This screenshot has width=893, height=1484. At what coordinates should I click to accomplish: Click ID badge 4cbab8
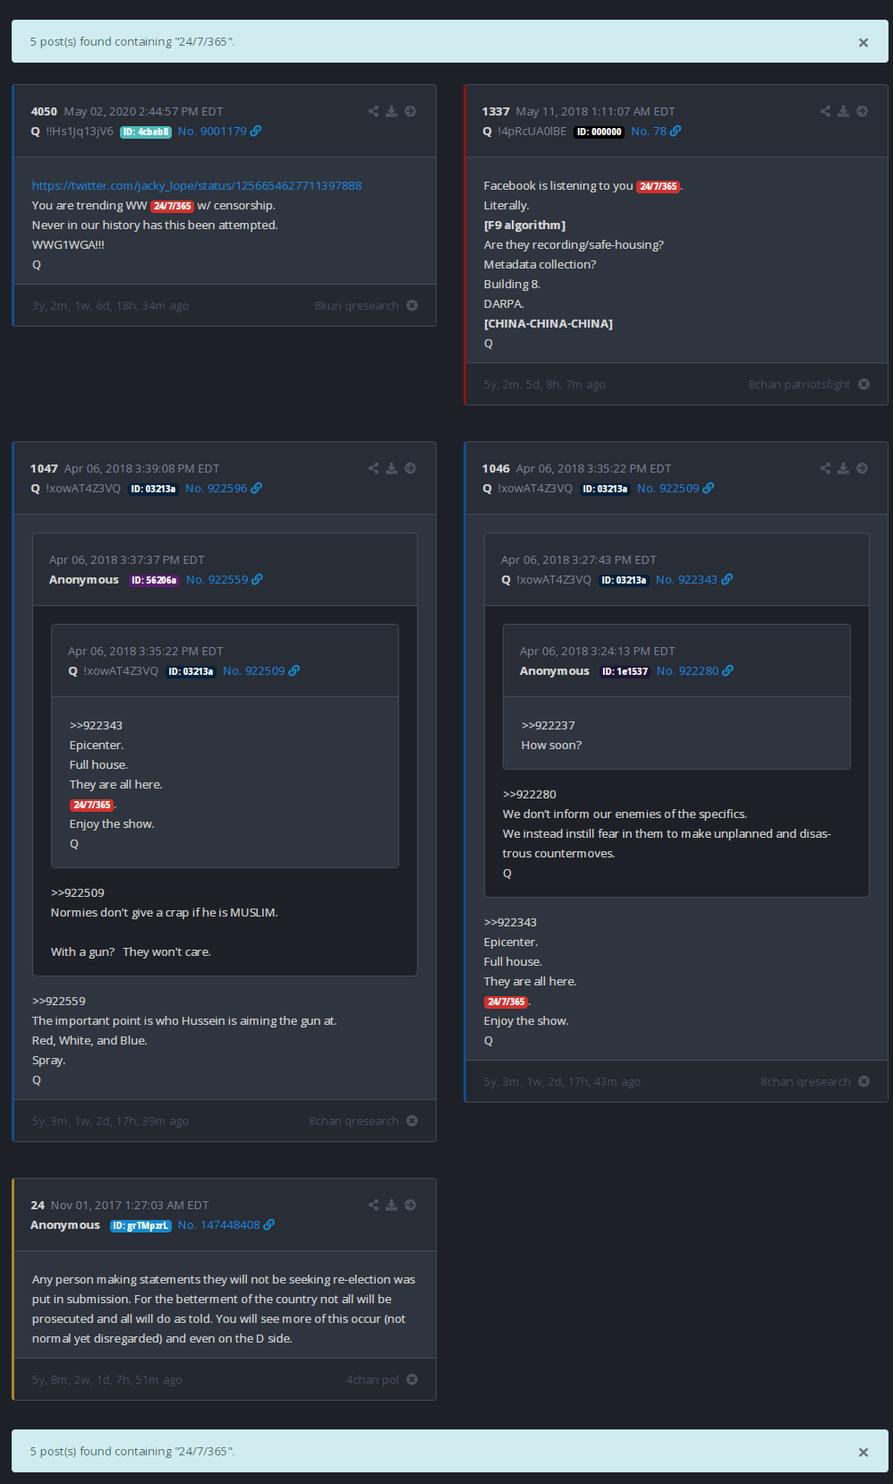pyautogui.click(x=146, y=132)
